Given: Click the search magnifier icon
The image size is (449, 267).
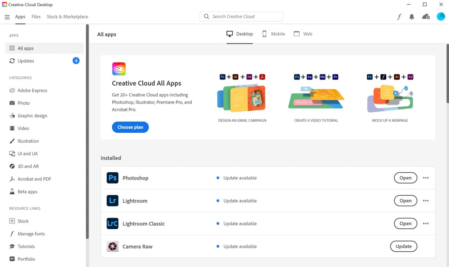Looking at the screenshot, I should (x=207, y=17).
